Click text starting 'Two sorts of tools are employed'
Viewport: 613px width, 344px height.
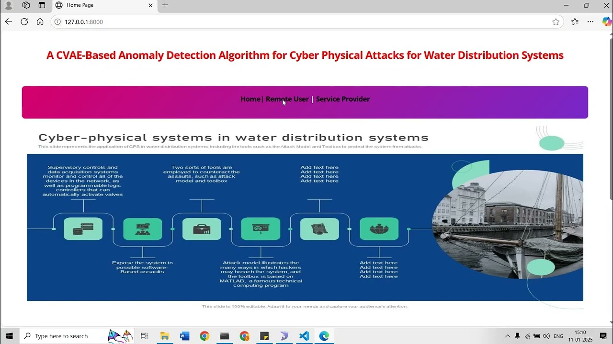202,174
